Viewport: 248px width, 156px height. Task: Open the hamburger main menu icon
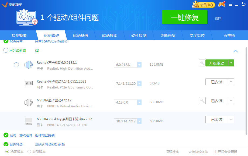[230, 5]
